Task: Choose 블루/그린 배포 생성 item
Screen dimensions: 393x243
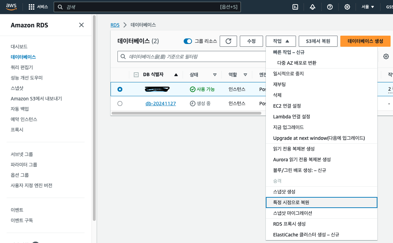Action: point(322,170)
